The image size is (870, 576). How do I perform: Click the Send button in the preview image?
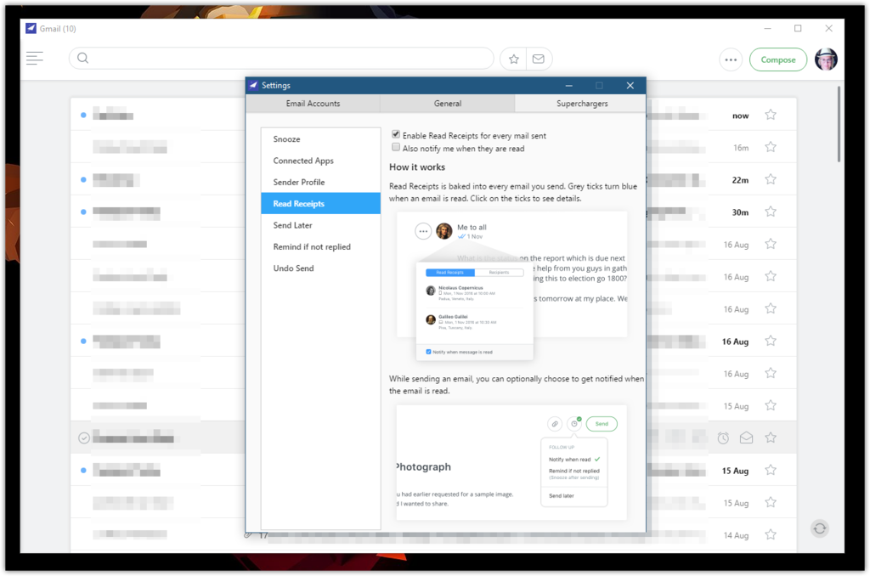point(602,424)
